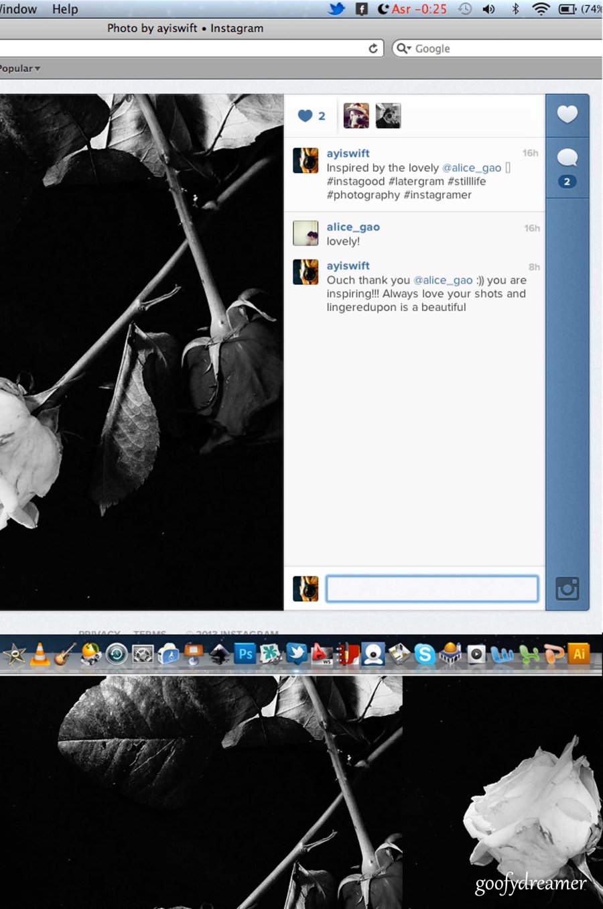The width and height of the screenshot is (603, 909).
Task: Open the search engine magnifier dropdown
Action: point(403,48)
